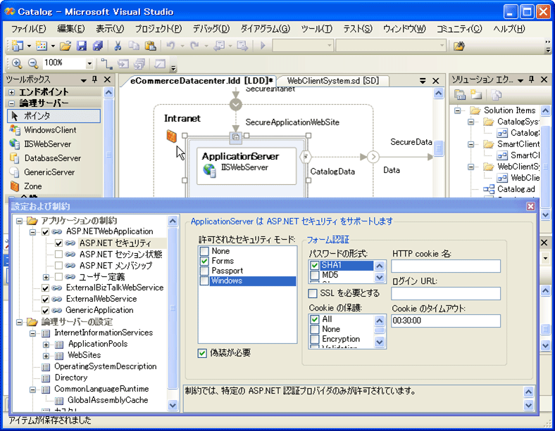555x431 pixels.
Task: Uncheck the 偽装が必要 checkbox
Action: (x=202, y=353)
